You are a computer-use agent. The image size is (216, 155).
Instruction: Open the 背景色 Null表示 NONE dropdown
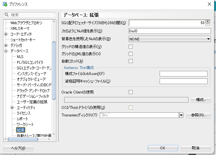(208, 39)
